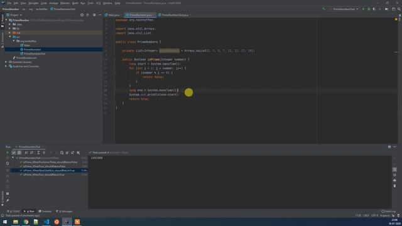Screen dimensions: 402x226
Task: Toggle show passed tests button
Action: [14, 153]
